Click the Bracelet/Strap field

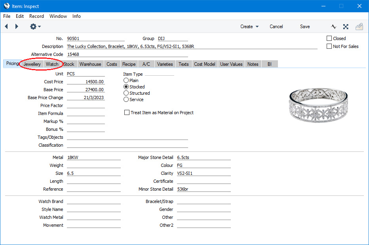pos(204,202)
